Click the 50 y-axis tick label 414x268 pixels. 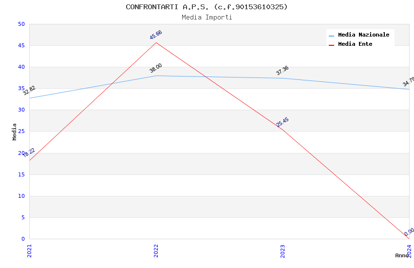tap(21, 24)
